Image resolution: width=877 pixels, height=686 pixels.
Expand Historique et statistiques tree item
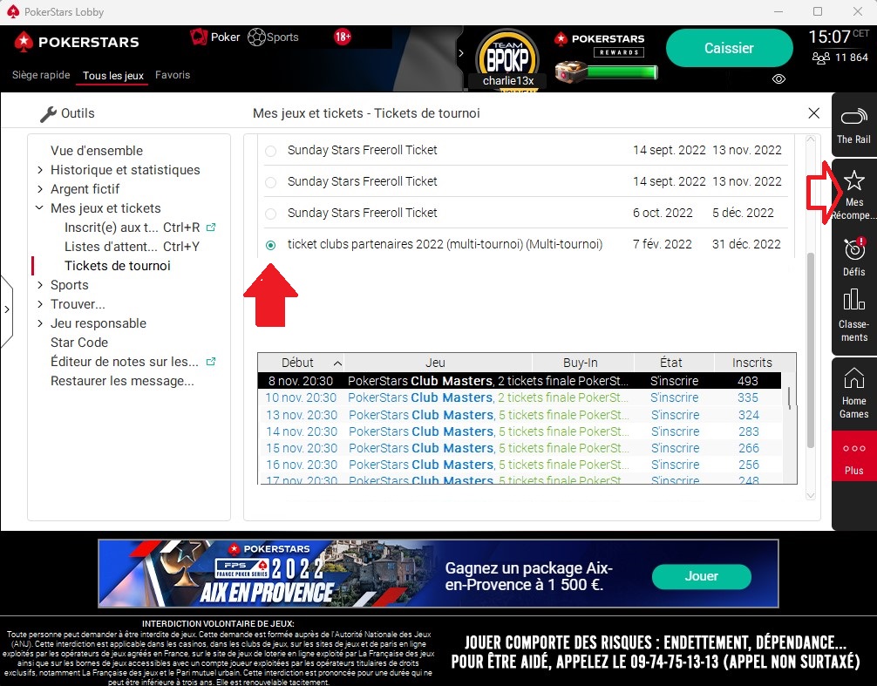pyautogui.click(x=40, y=170)
